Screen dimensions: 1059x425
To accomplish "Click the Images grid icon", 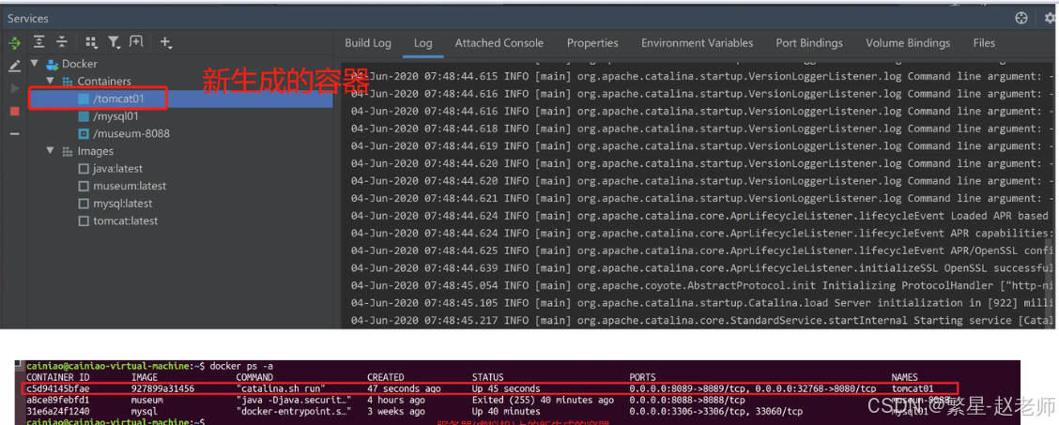I will pos(68,151).
